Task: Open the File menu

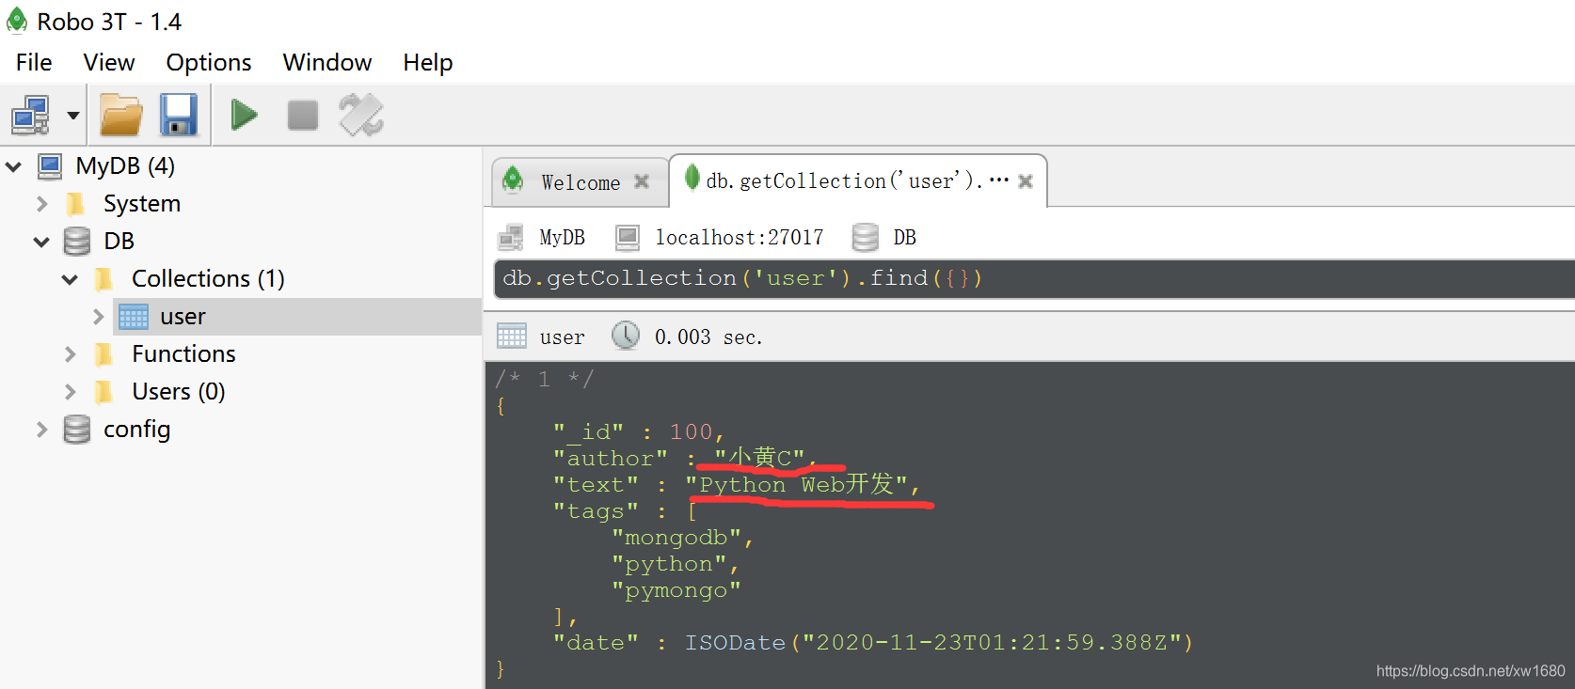Action: click(x=34, y=62)
